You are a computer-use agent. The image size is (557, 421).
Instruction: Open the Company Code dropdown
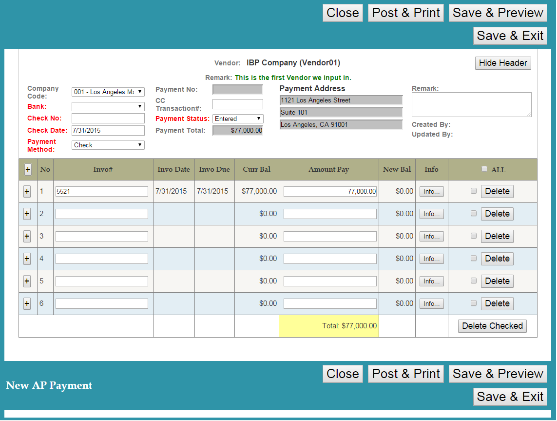point(108,92)
